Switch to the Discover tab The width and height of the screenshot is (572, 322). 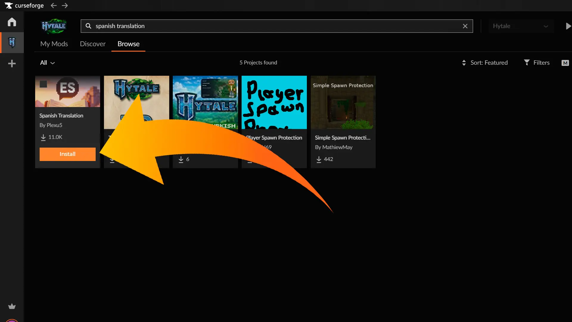93,44
